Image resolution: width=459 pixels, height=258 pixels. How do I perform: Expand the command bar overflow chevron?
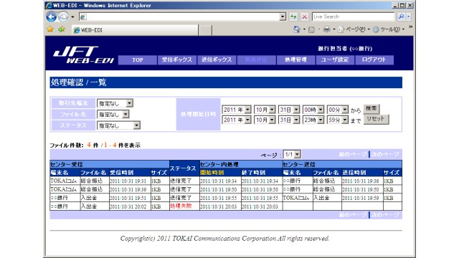pos(410,27)
